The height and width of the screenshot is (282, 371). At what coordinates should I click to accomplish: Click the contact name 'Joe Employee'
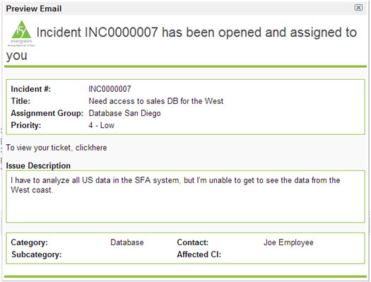pos(288,242)
